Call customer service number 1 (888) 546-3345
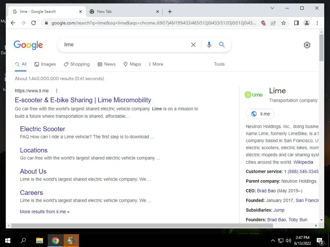 pos(301,172)
